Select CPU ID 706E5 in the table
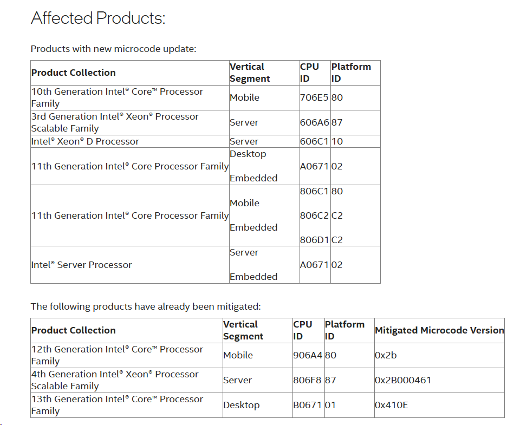 (314, 98)
